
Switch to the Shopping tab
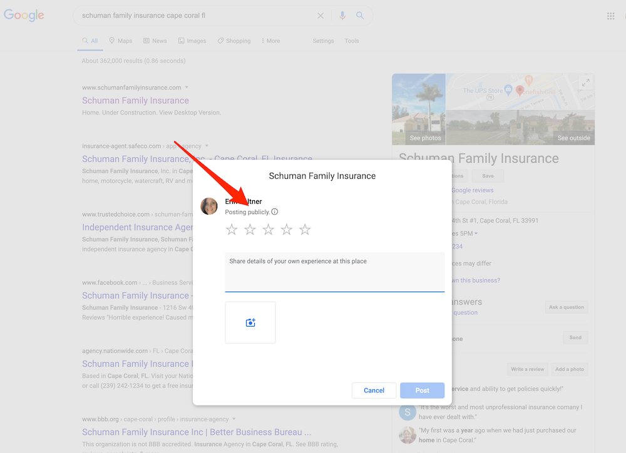[234, 41]
